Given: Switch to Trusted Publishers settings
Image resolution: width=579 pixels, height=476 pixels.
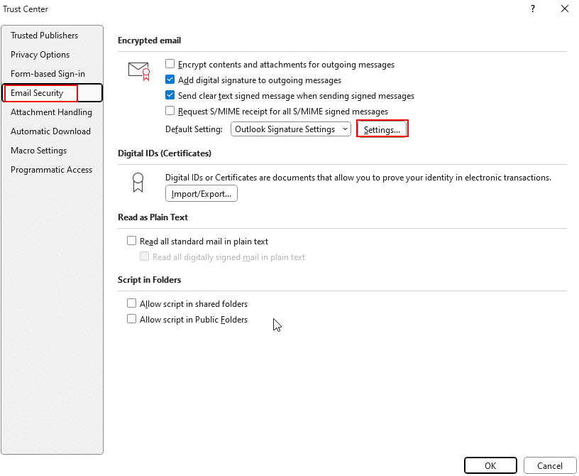Looking at the screenshot, I should click(x=44, y=35).
